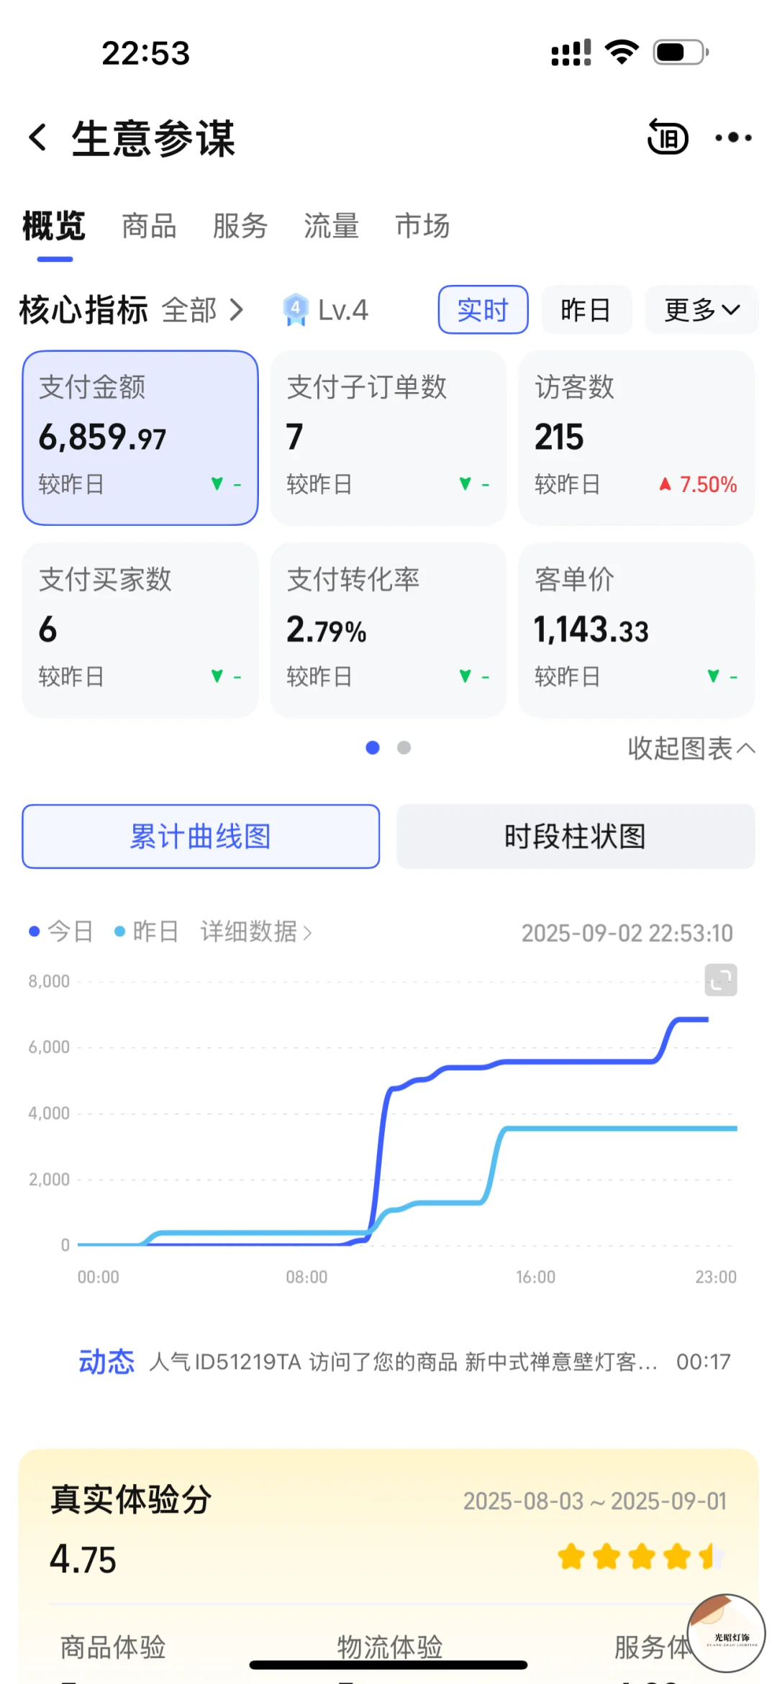Open 详细数据 link

click(x=256, y=932)
